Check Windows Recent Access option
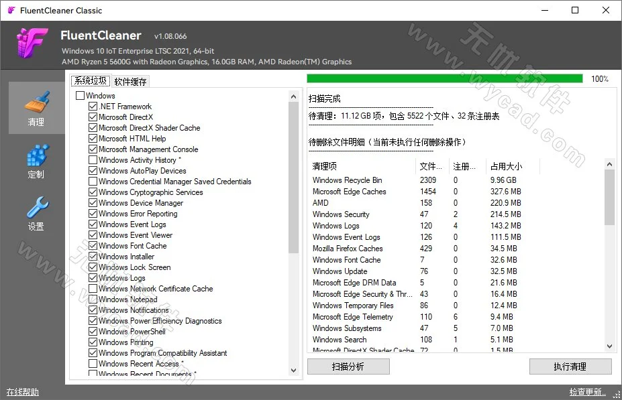622x400 pixels. (x=93, y=363)
